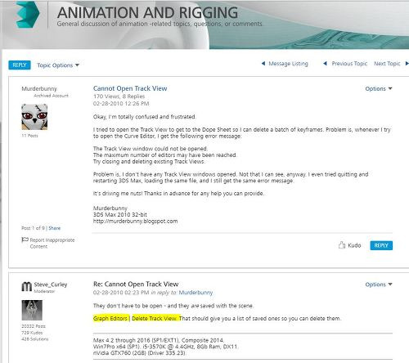The width and height of the screenshot is (409, 363).
Task: Click '170 Views, 8 Replies' text
Action: click(x=119, y=96)
